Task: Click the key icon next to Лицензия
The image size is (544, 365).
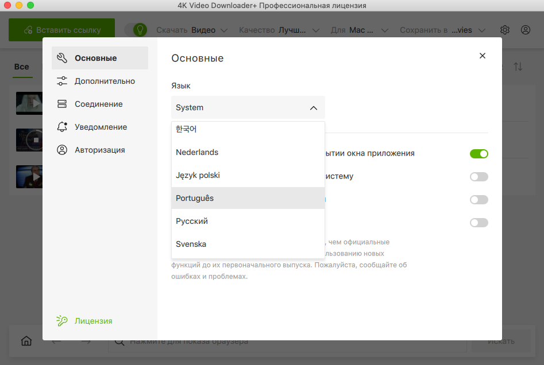Action: pos(62,321)
